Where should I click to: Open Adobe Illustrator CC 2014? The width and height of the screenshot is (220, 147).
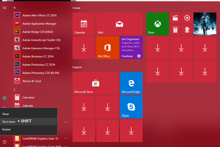(38, 56)
